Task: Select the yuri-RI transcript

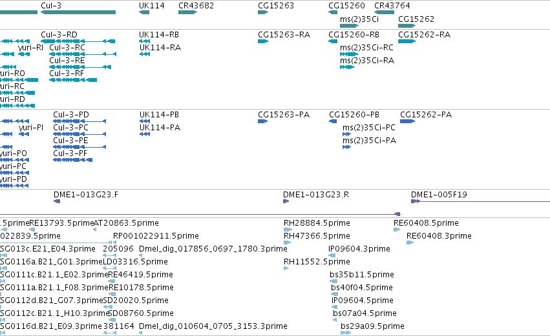Action: click(24, 54)
